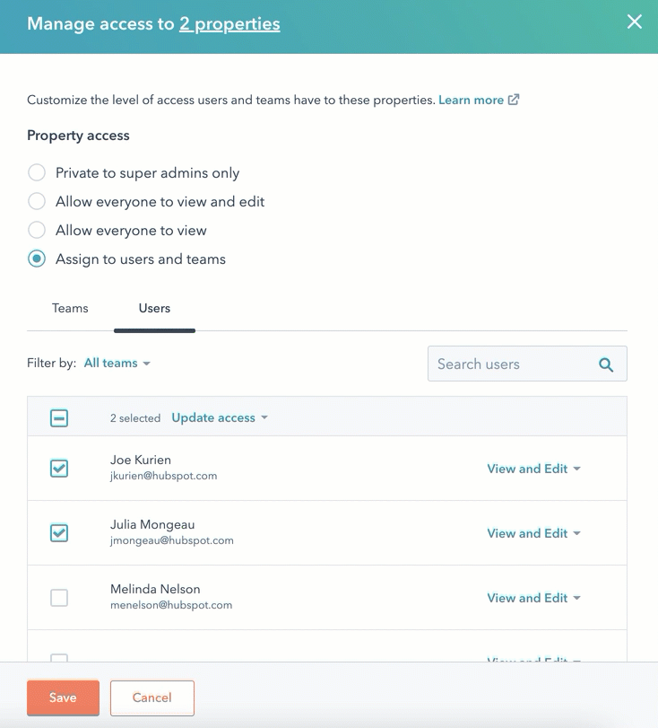Image resolution: width=658 pixels, height=728 pixels.
Task: Check Melinda Nelson's checkbox
Action: pyautogui.click(x=59, y=597)
